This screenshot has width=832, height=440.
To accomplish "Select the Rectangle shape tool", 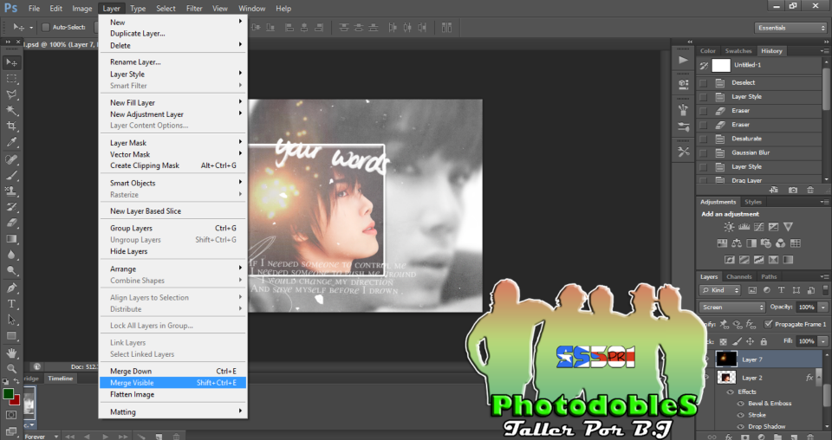I will pos(11,335).
